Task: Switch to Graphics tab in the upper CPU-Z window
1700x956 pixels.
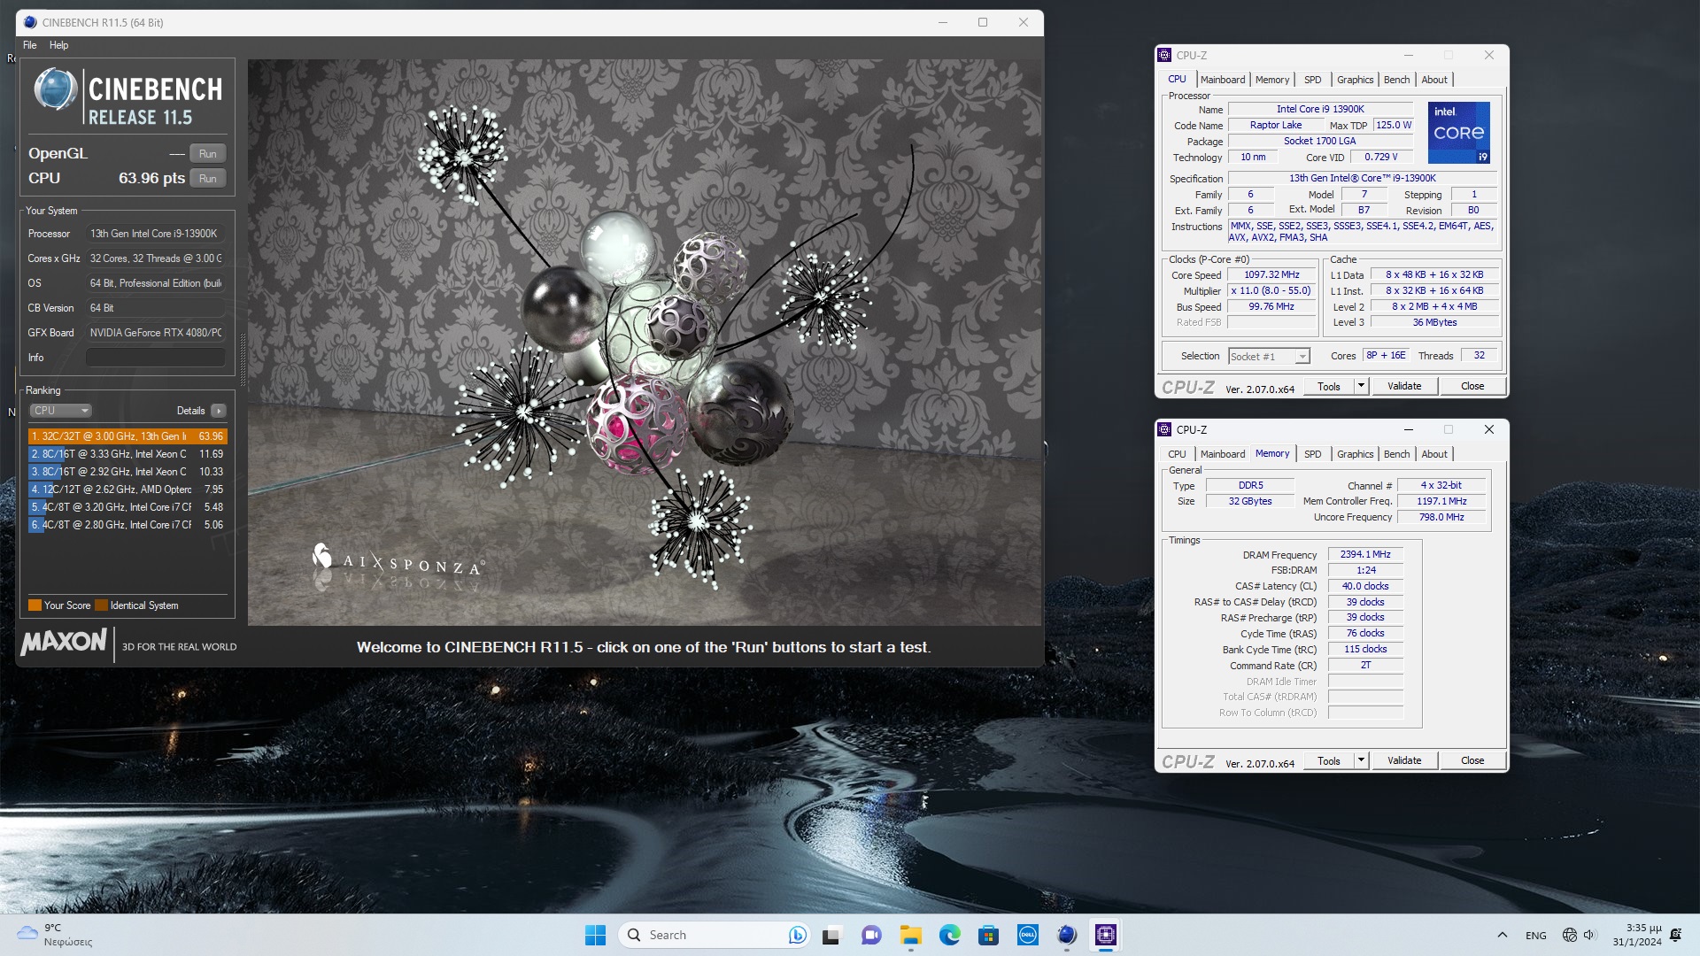Action: pyautogui.click(x=1355, y=80)
